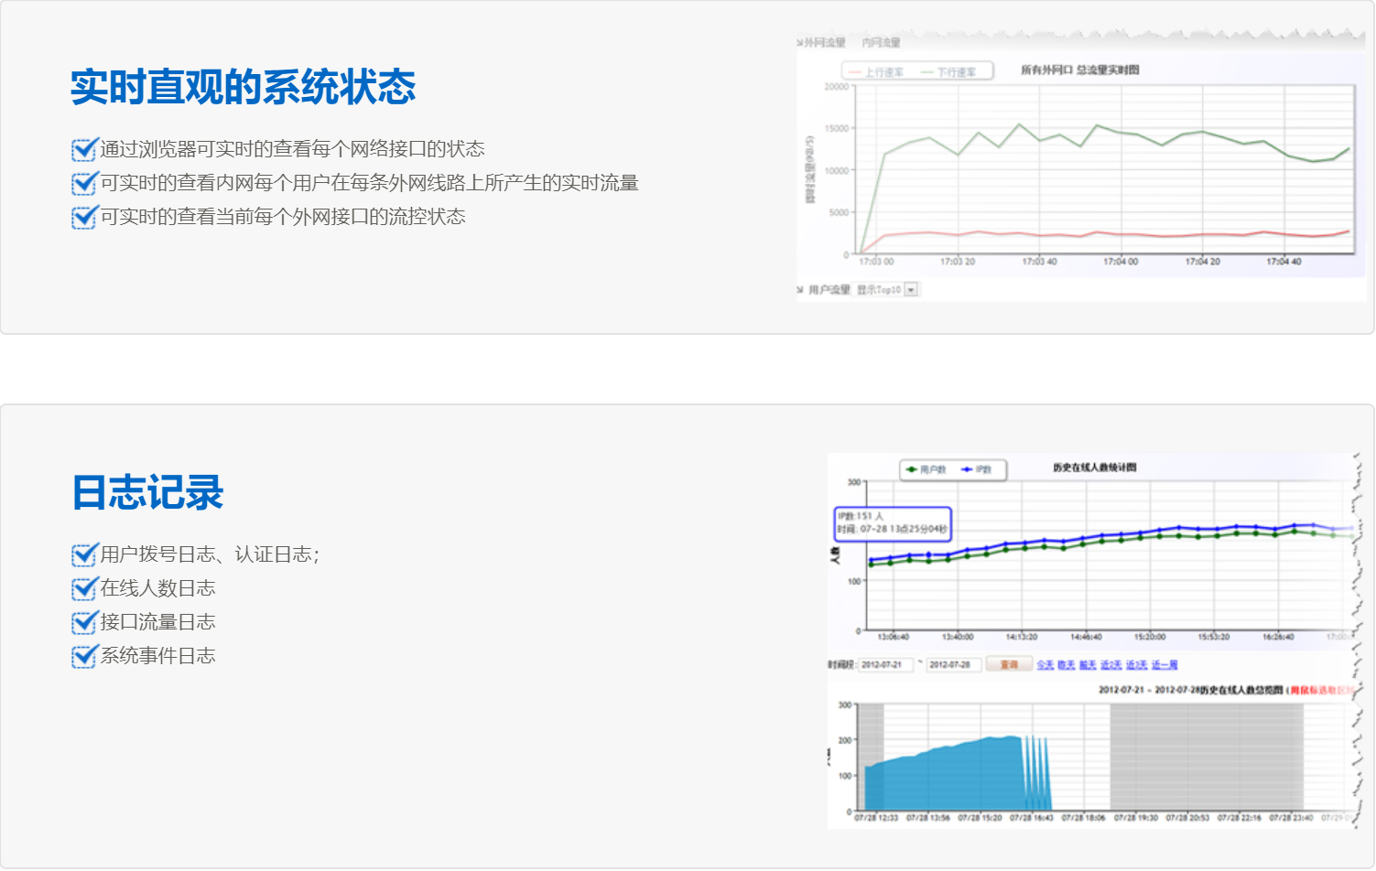Collapse the 用户流量 section arrow
This screenshot has height=871, width=1376.
pyautogui.click(x=800, y=290)
